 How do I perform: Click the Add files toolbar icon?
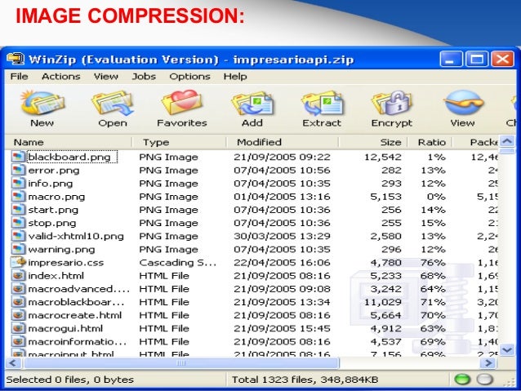252,104
